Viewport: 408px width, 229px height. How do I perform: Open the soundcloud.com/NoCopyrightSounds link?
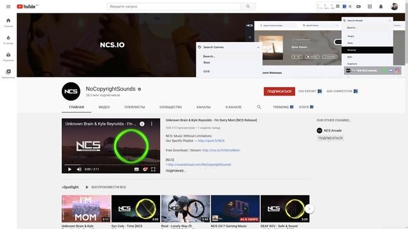200,165
